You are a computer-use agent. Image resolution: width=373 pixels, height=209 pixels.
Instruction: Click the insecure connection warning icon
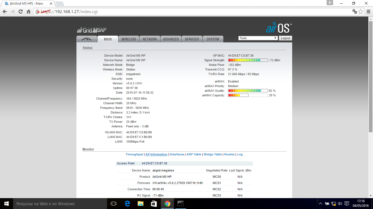pyautogui.click(x=38, y=12)
